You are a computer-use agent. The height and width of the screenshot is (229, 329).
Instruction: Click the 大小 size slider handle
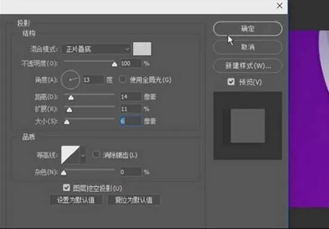tap(67, 122)
